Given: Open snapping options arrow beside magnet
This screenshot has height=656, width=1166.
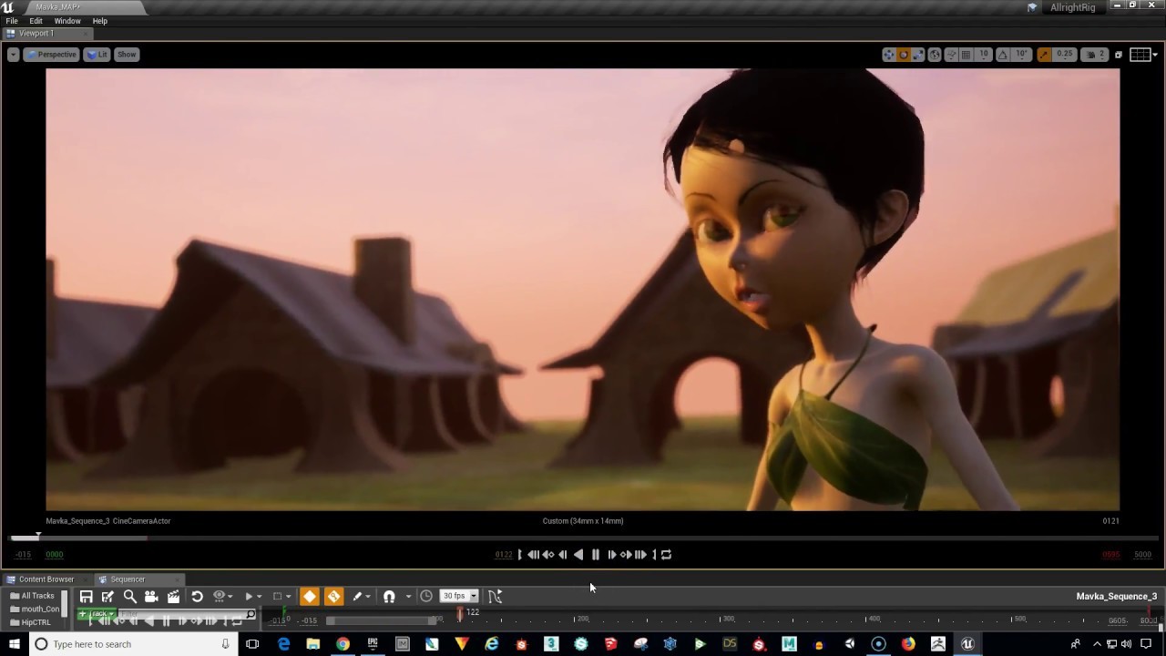Looking at the screenshot, I should (x=408, y=597).
